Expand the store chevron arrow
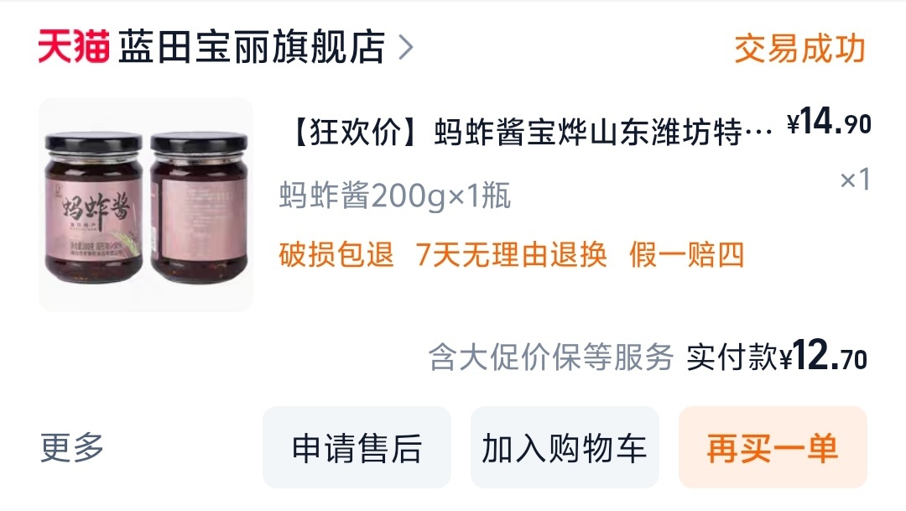The width and height of the screenshot is (906, 511). 406,47
